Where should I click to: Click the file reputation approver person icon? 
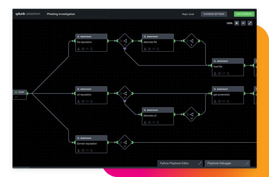[79, 49]
